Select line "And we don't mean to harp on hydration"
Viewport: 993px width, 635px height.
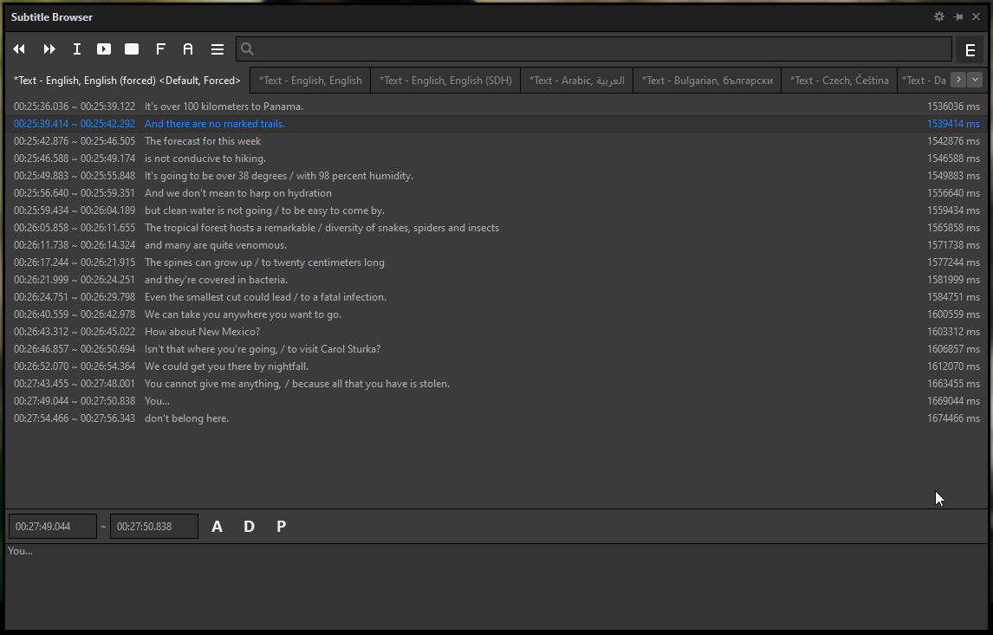click(497, 193)
